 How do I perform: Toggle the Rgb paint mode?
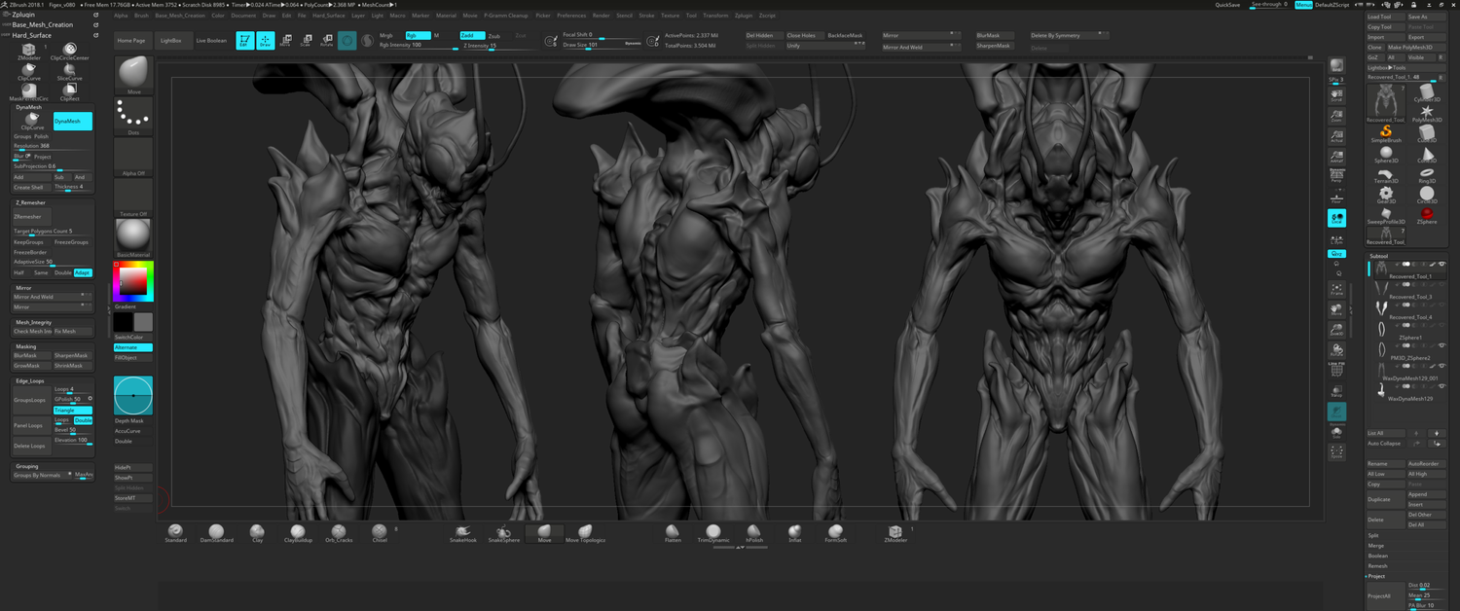418,35
